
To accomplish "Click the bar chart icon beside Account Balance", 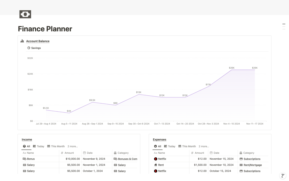I will pos(22,41).
